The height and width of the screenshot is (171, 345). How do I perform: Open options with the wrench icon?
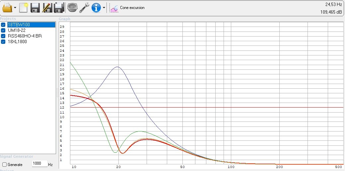[x=84, y=8]
